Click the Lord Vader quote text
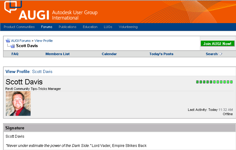The height and width of the screenshot is (150, 236). click(x=76, y=145)
